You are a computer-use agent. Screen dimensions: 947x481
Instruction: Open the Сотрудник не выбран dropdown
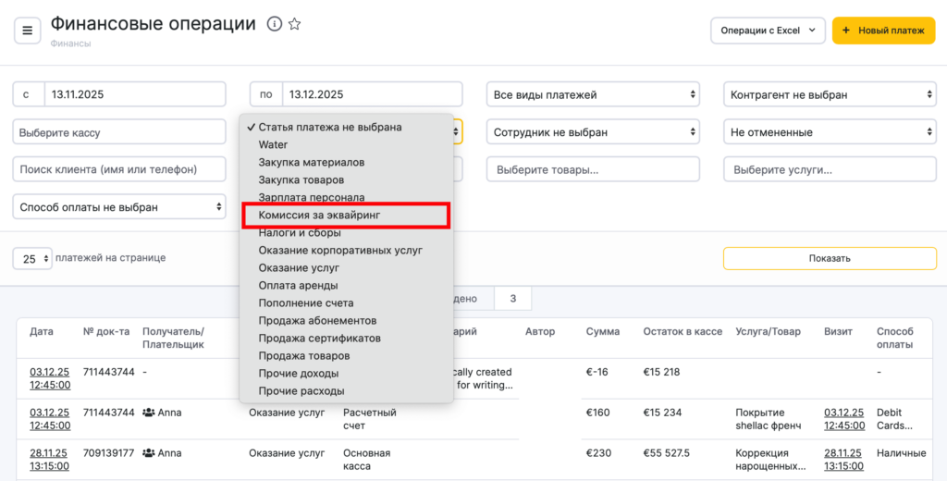(593, 132)
